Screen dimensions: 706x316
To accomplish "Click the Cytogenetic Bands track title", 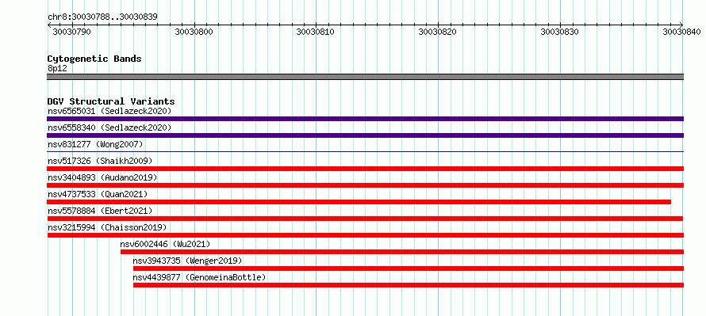I will [94, 59].
